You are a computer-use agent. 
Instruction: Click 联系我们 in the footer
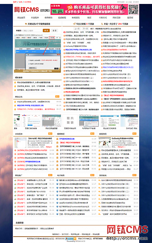click(x=56, y=234)
